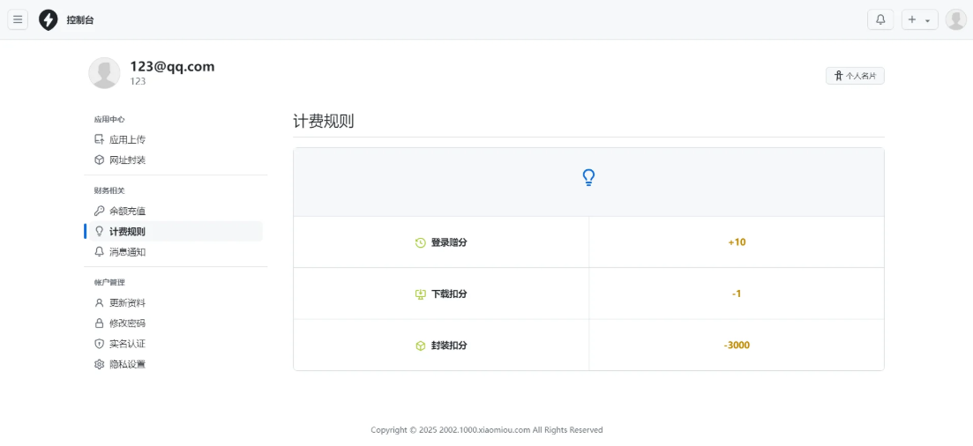Open the hamburger menu in top bar
Viewport: 973px width, 446px height.
19,19
